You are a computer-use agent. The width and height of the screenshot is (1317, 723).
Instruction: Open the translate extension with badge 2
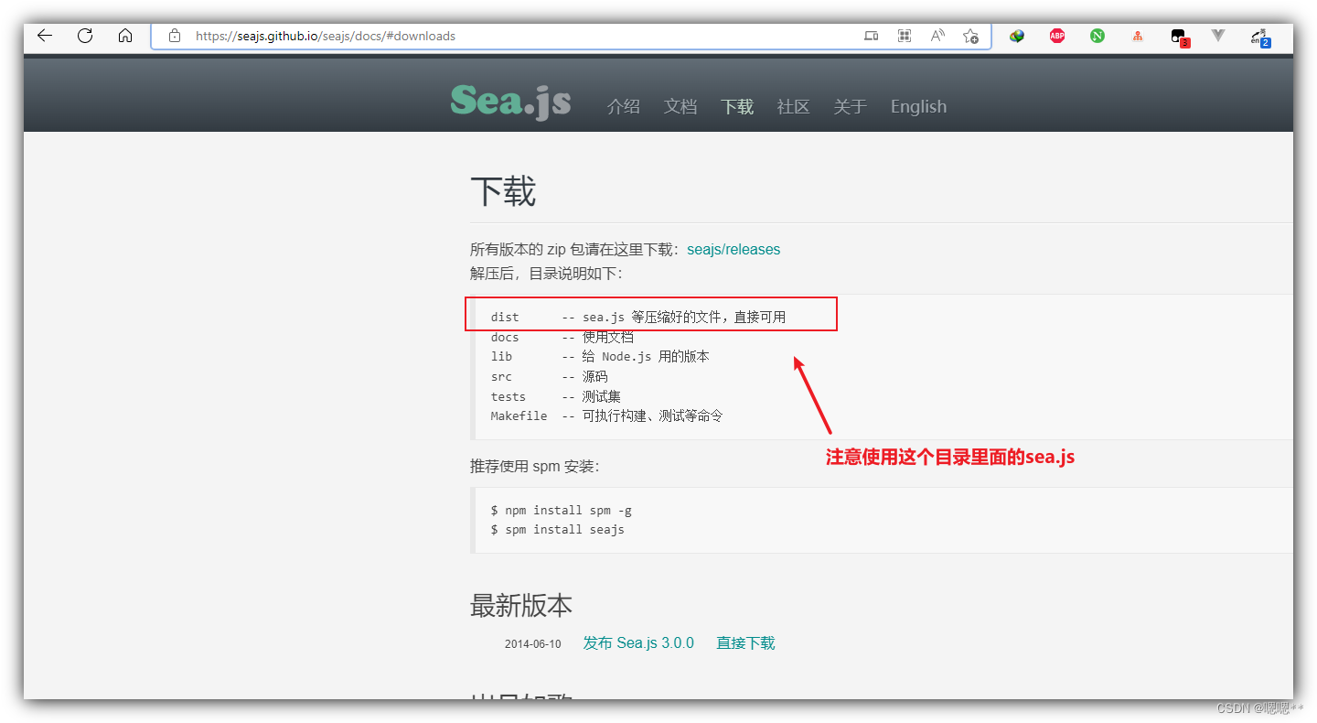[x=1260, y=38]
